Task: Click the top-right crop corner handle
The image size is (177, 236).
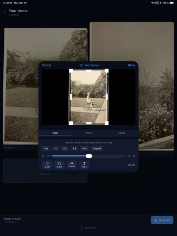Action: click(107, 71)
